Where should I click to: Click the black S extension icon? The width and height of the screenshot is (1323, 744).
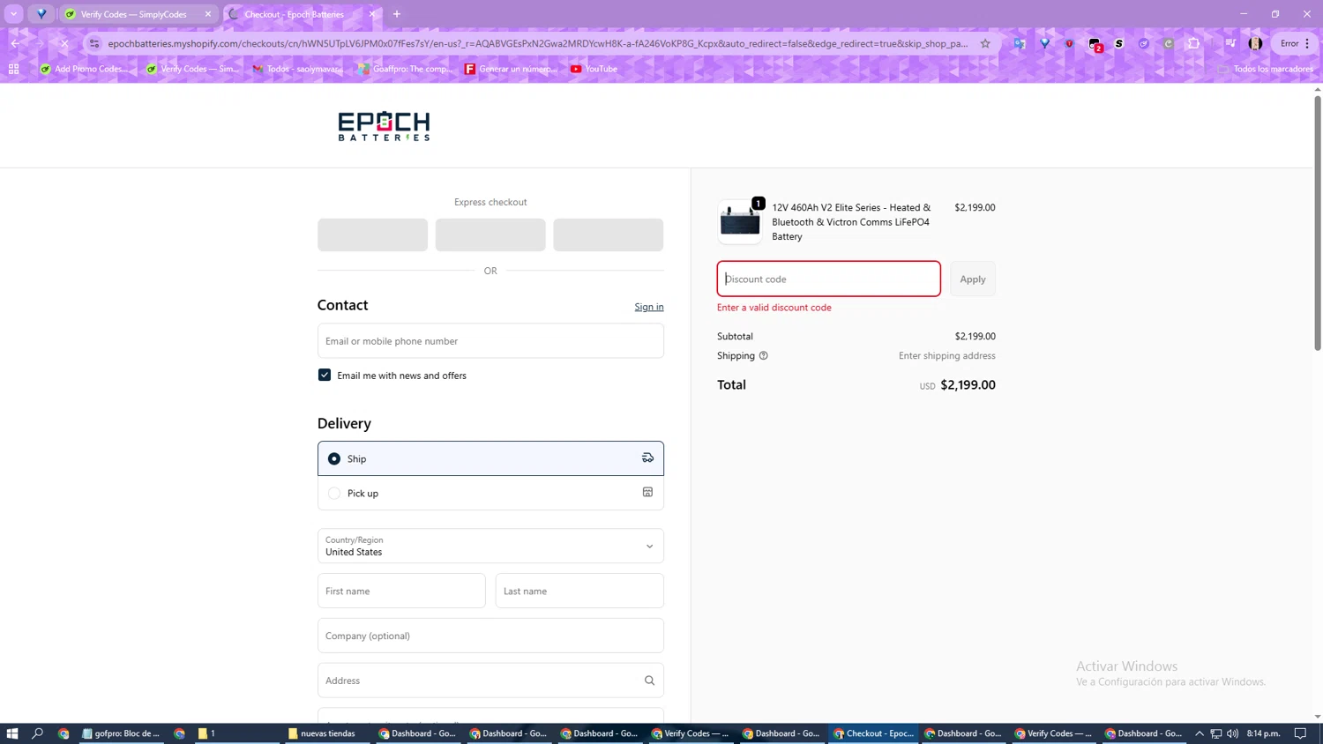point(1119,43)
